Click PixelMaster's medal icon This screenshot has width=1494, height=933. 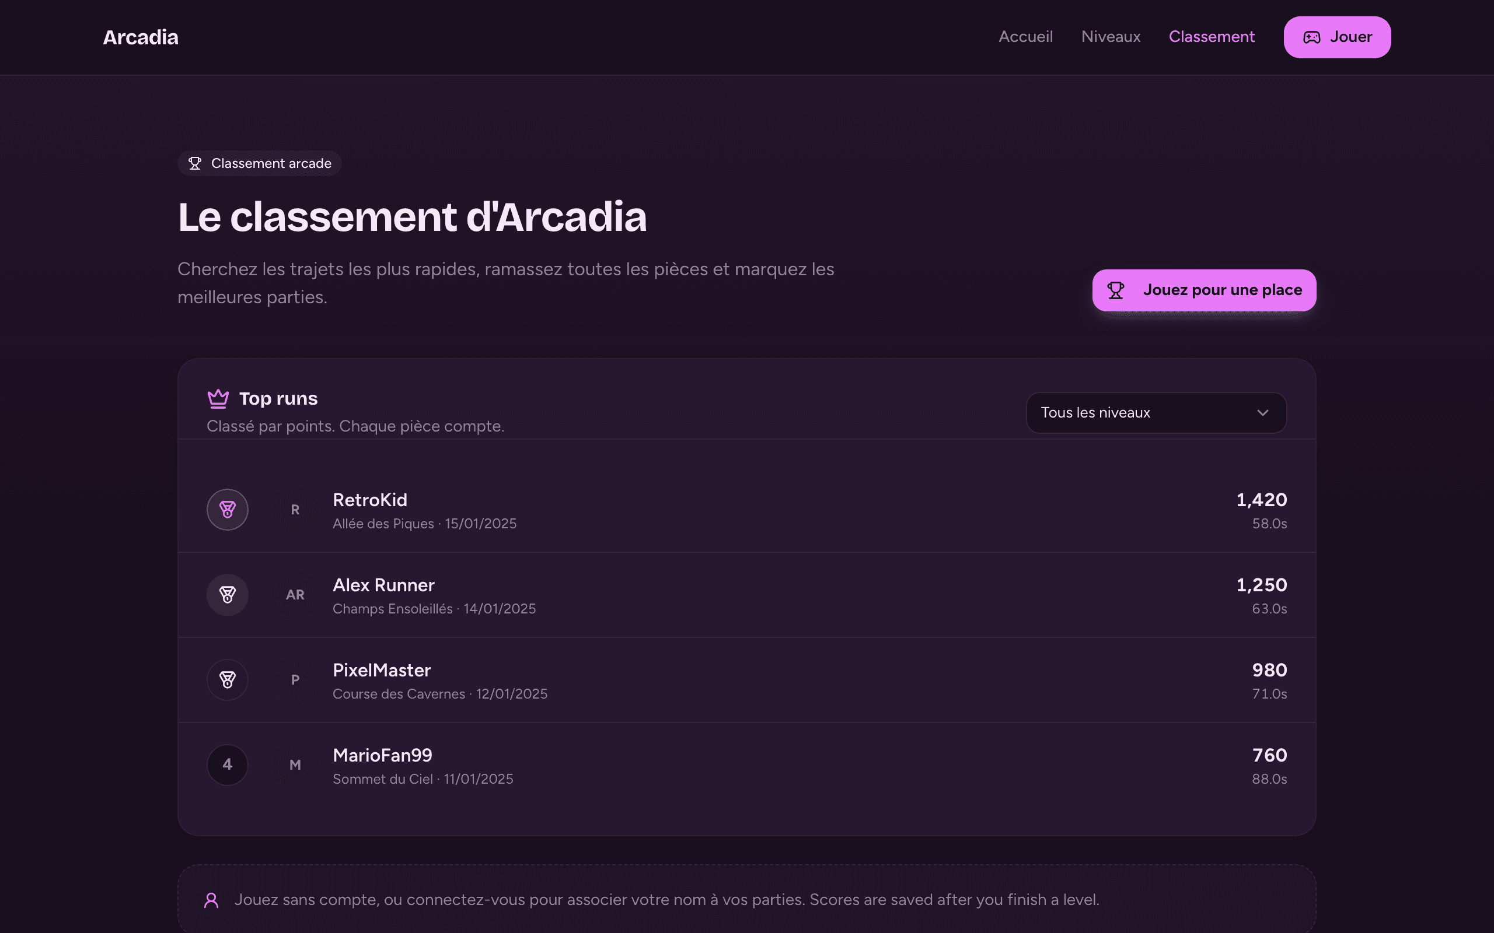[227, 680]
